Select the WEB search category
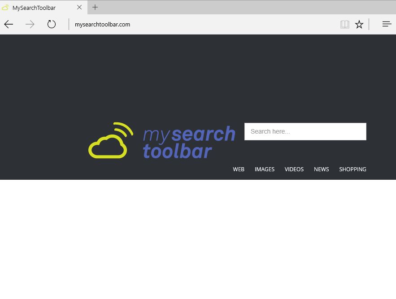The height and width of the screenshot is (299, 396). pos(239,169)
